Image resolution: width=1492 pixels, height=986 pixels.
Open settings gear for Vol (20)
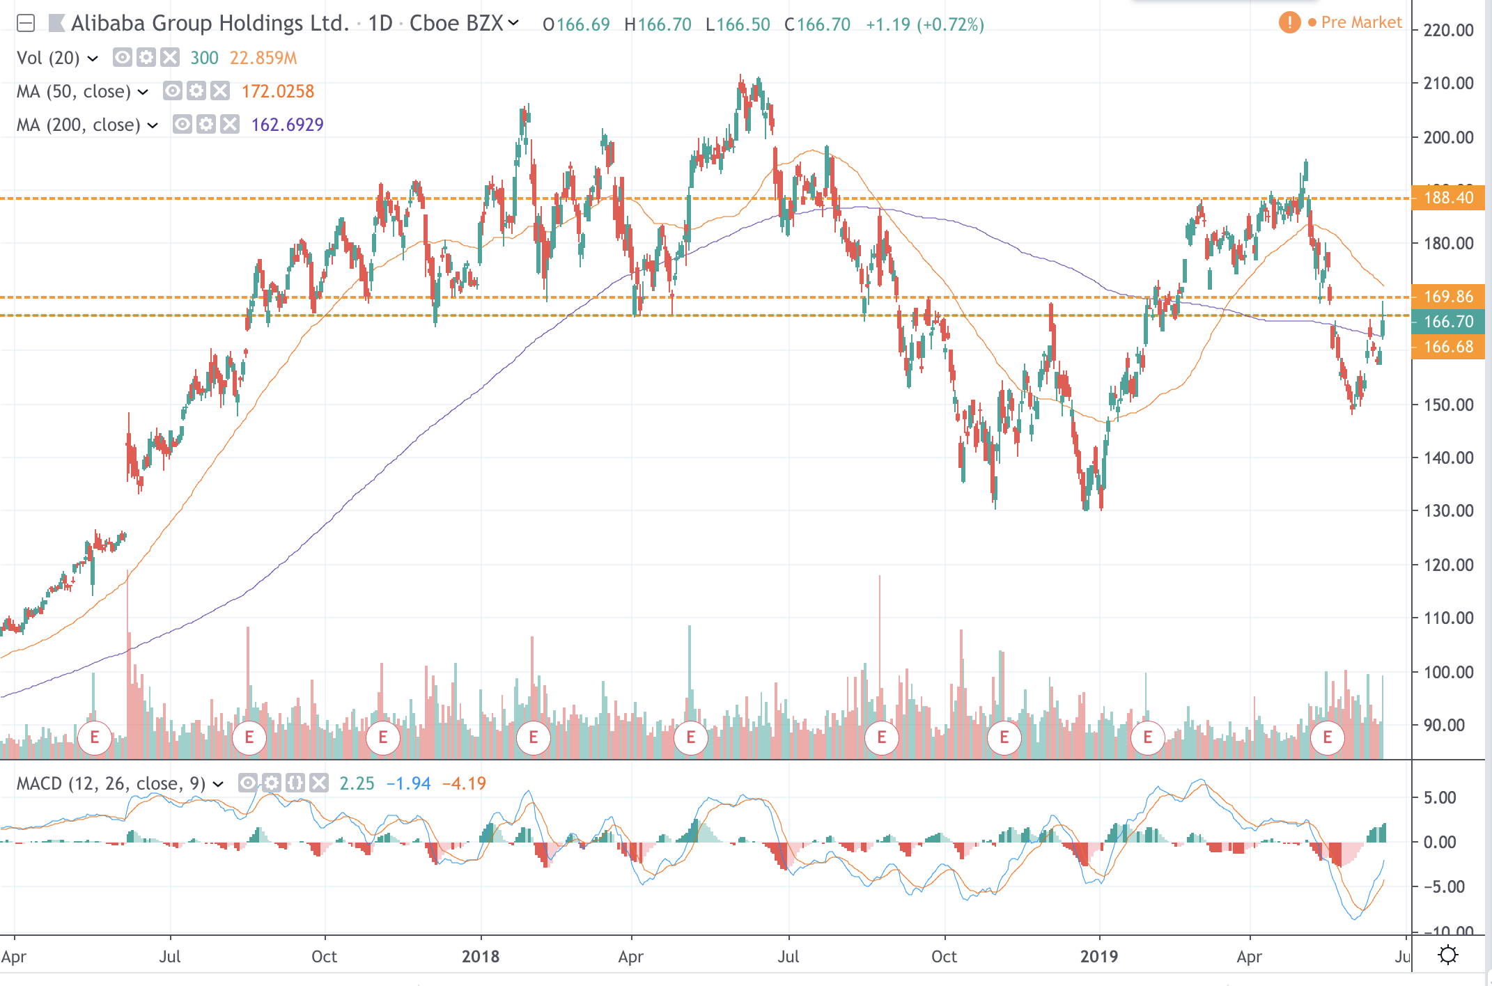tap(146, 57)
